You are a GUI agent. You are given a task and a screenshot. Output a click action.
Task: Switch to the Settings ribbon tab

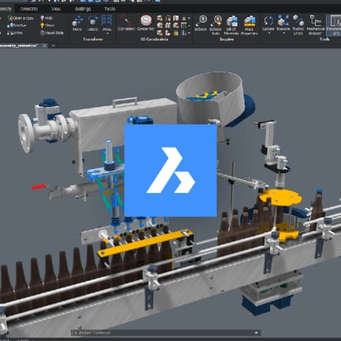[83, 9]
